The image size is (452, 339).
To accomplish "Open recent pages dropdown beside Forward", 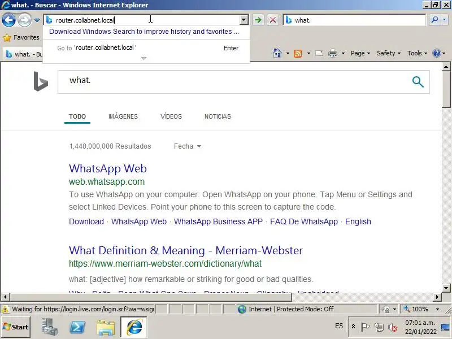I will (x=37, y=20).
